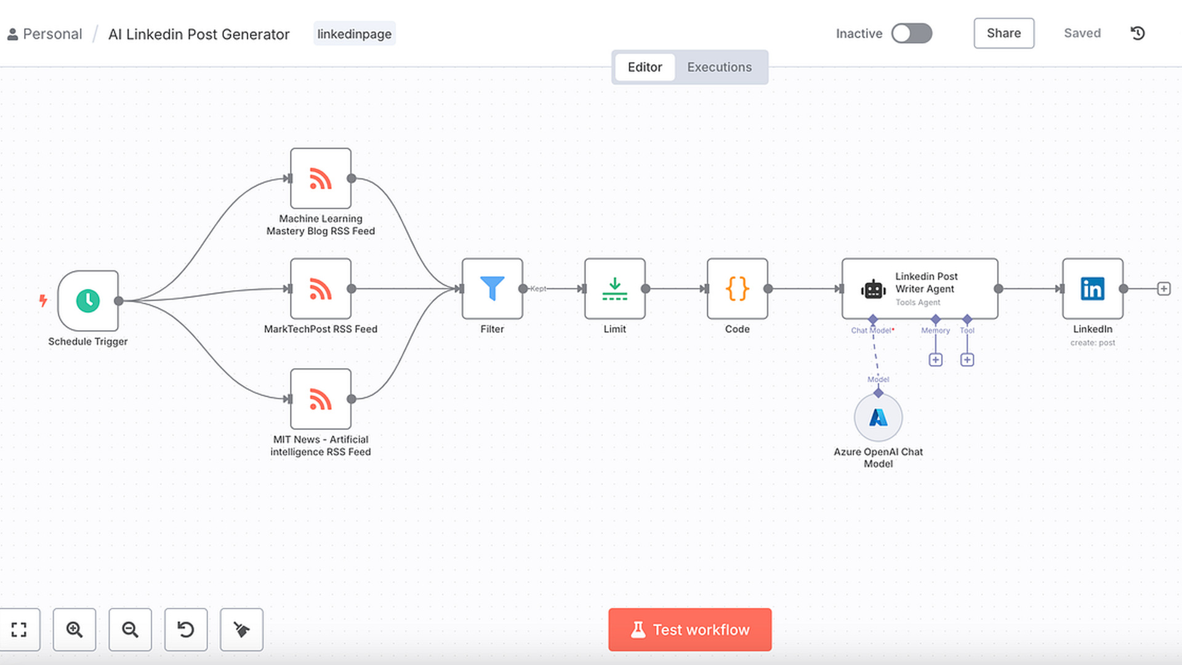
Task: Select the Machine Learning Mastery RSS Feed node
Action: point(321,179)
